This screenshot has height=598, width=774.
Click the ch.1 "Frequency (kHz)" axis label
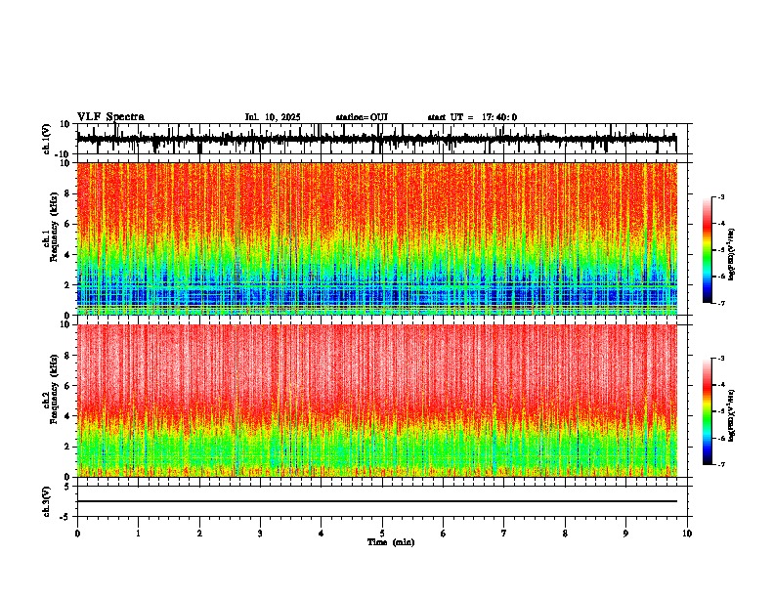click(x=54, y=227)
